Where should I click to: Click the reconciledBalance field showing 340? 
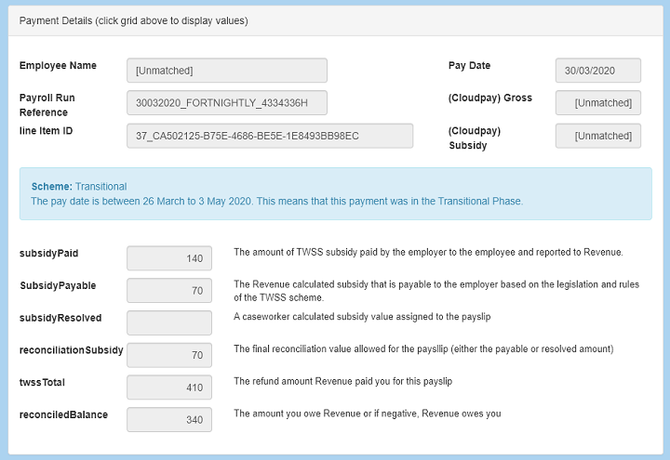click(x=168, y=420)
